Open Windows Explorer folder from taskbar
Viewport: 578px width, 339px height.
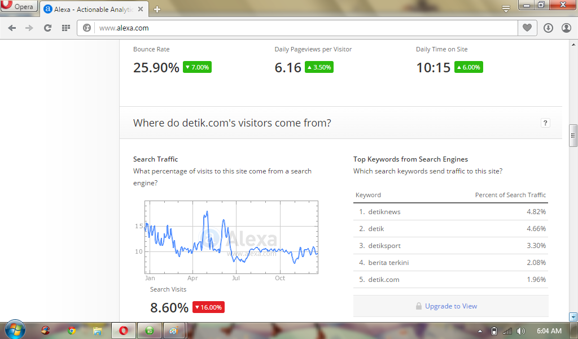tap(97, 331)
